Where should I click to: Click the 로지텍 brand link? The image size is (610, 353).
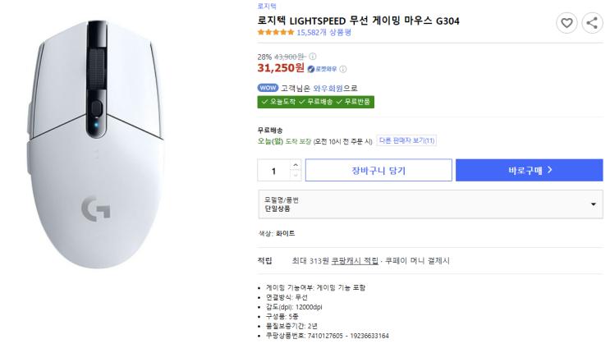point(268,7)
